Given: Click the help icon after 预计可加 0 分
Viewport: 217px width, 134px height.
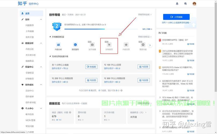Looking at the screenshot, I should pyautogui.click(x=121, y=90).
